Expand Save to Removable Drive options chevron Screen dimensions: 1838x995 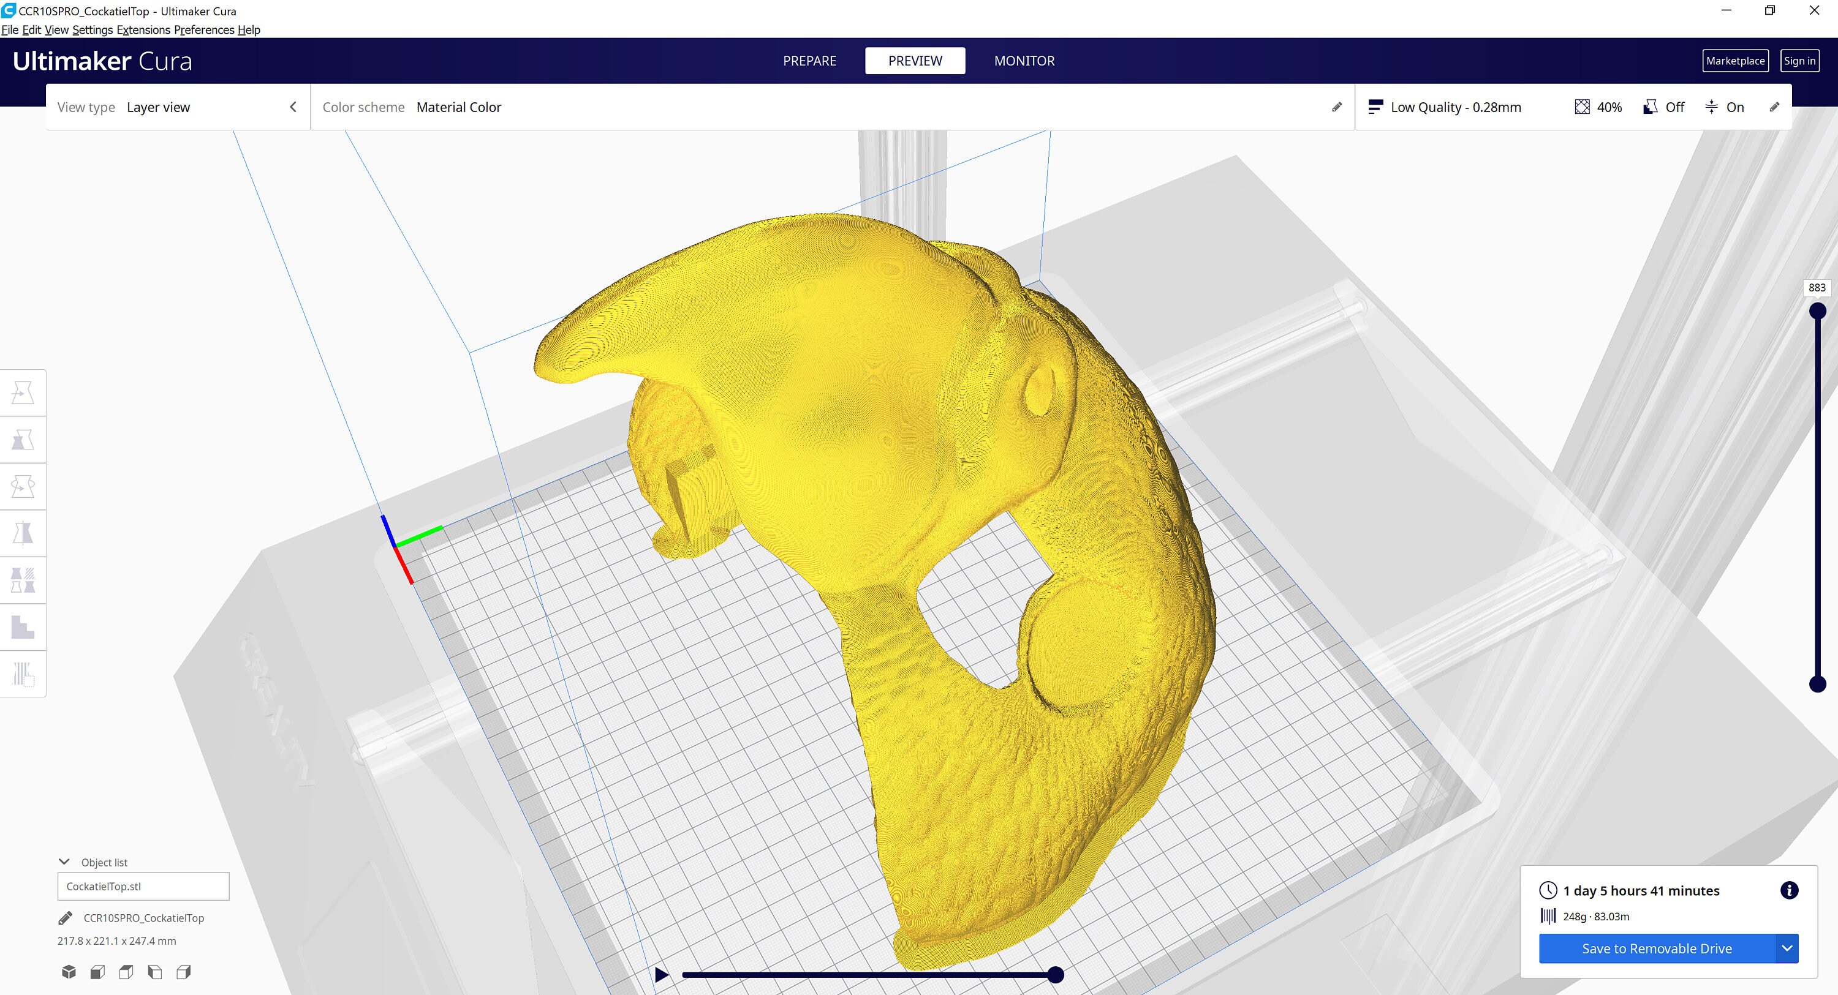[x=1787, y=948]
